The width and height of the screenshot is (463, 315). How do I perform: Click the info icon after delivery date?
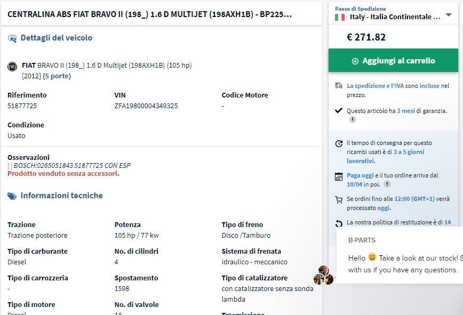tap(387, 184)
